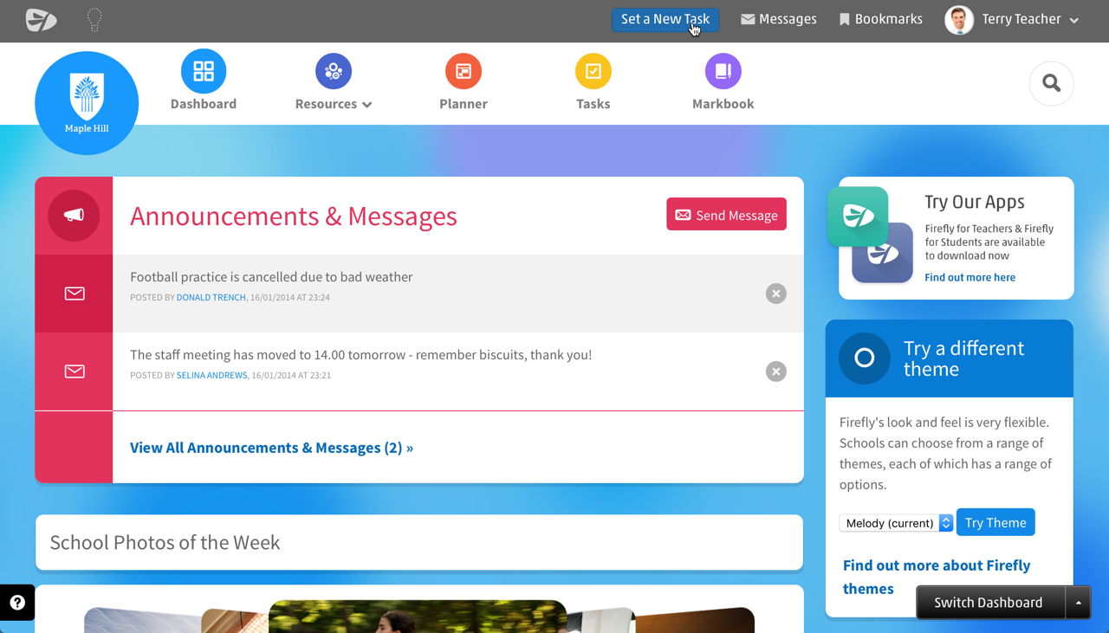Open Find out more about Firefly themes
This screenshot has height=633, width=1109.
[937, 577]
